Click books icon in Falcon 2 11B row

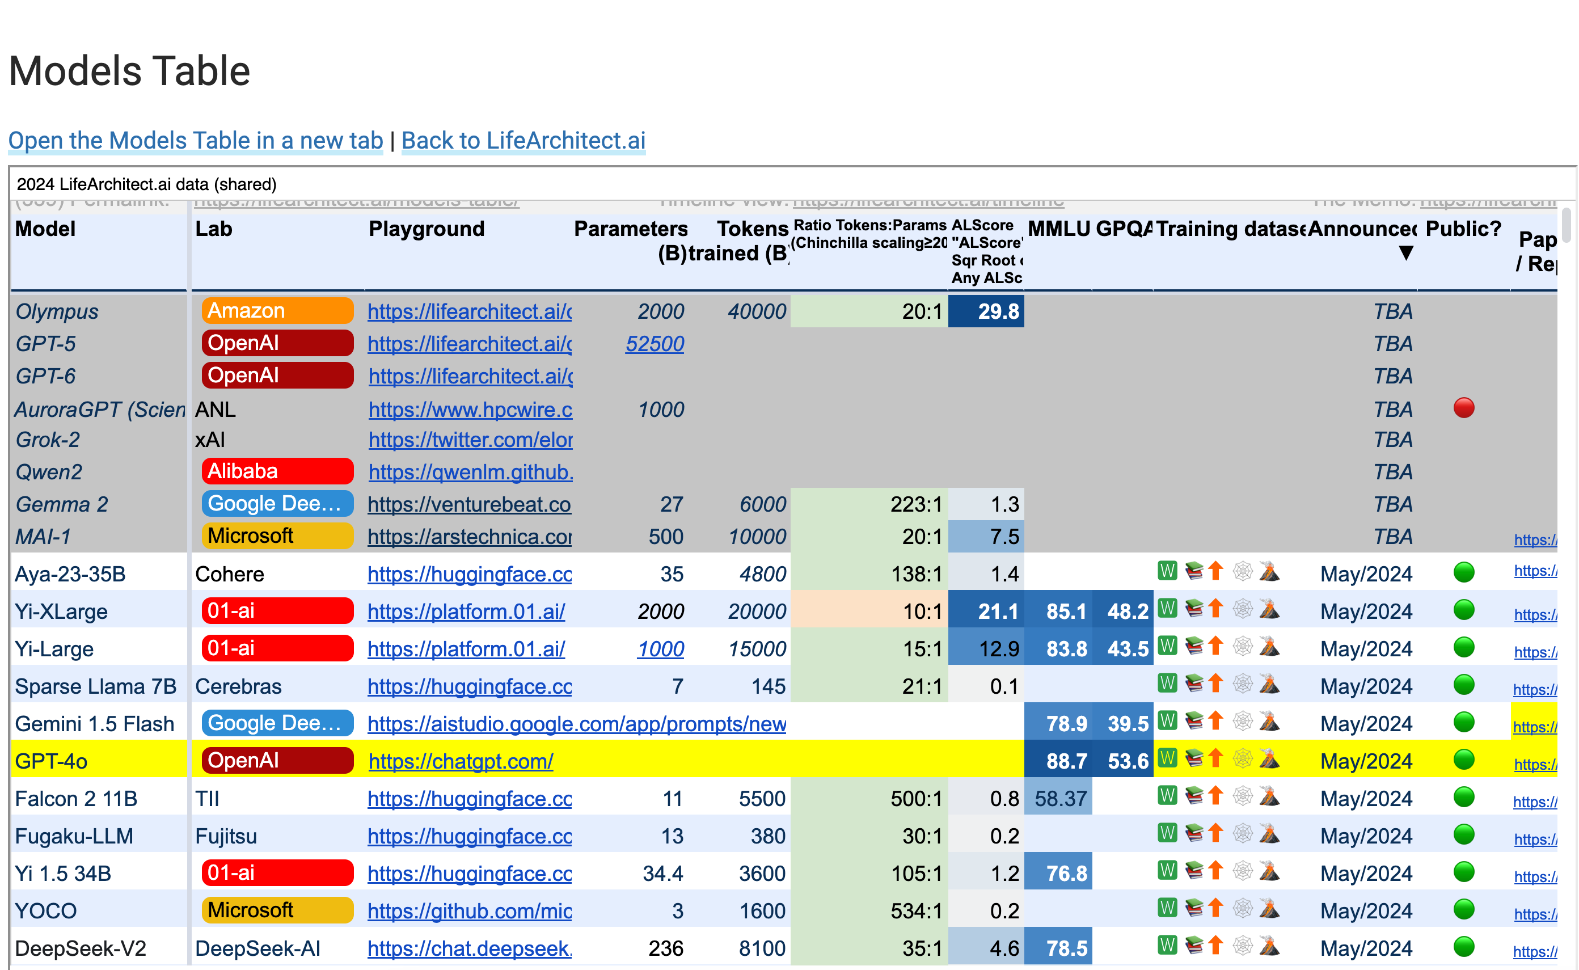(1193, 795)
